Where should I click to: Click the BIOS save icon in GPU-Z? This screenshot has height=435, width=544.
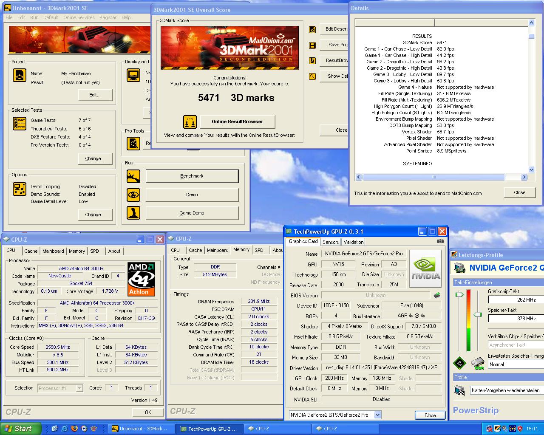click(x=436, y=295)
